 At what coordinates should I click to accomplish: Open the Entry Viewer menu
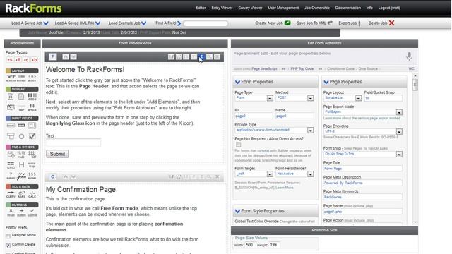(x=222, y=8)
